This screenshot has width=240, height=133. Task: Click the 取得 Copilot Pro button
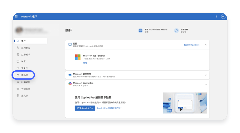tap(85, 108)
